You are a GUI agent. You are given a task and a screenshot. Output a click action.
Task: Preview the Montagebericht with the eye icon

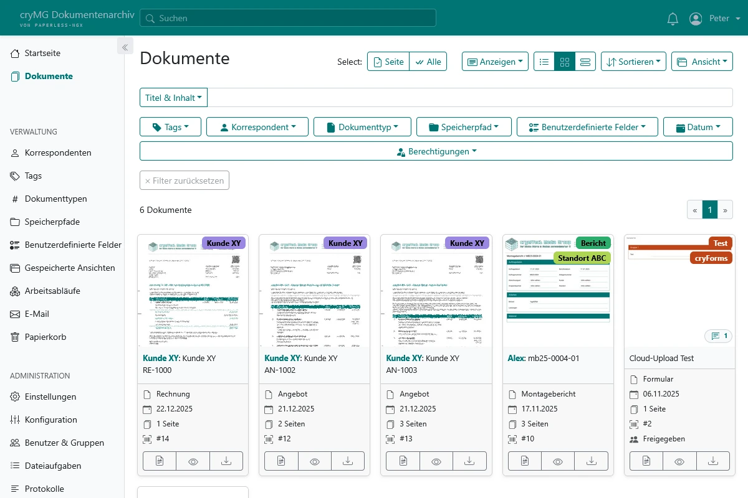coord(557,461)
